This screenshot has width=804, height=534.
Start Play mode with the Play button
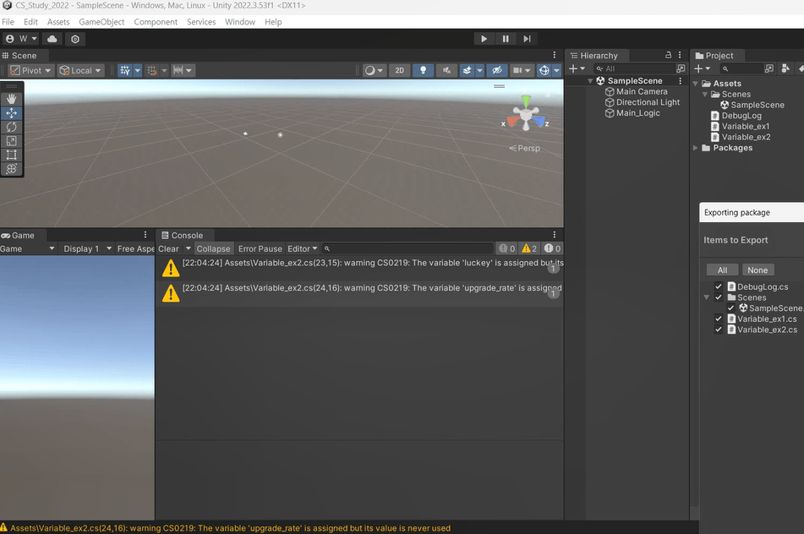484,39
